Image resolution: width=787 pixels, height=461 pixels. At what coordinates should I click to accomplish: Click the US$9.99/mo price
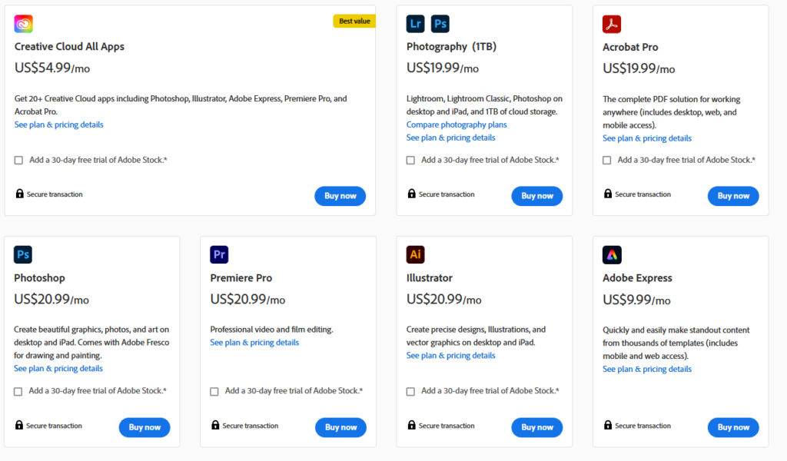point(636,300)
